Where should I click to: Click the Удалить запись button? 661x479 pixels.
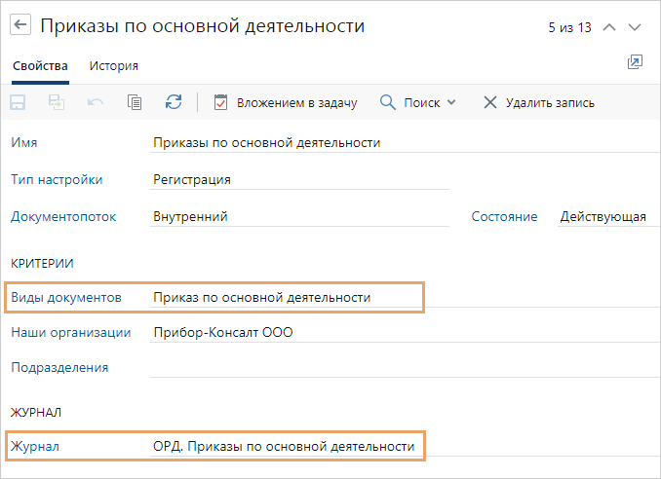click(538, 102)
